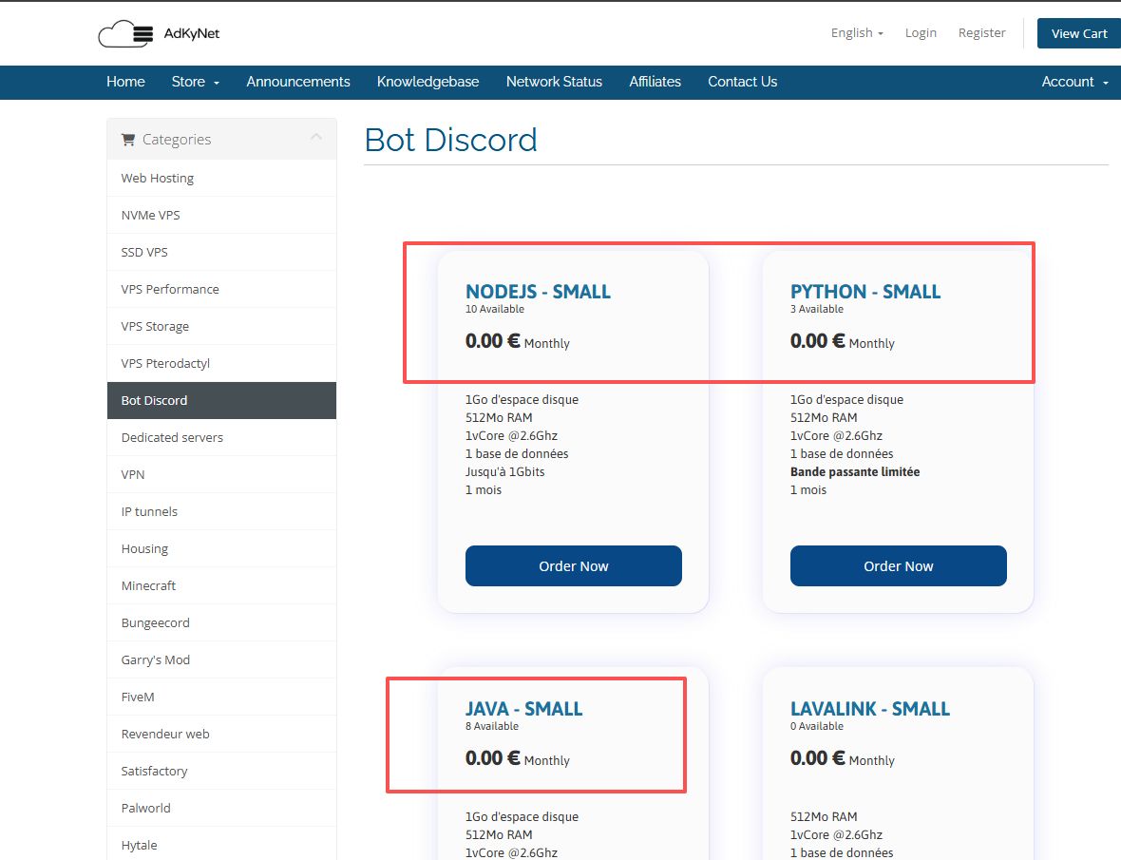Screen dimensions: 1121x860
Task: Open the Announcements page
Action: 298,82
